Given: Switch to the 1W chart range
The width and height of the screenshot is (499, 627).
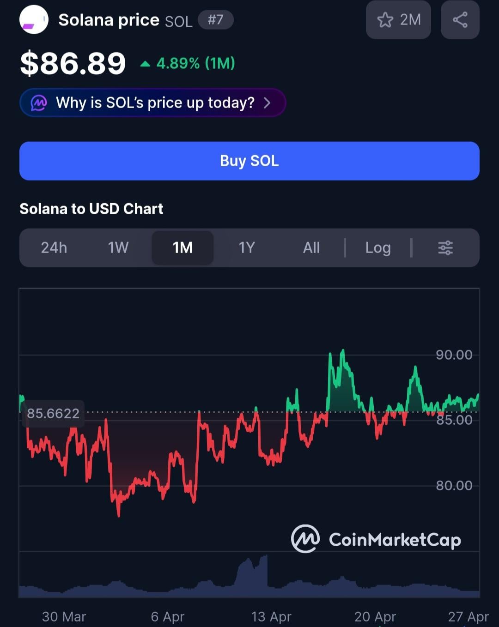Looking at the screenshot, I should [118, 248].
